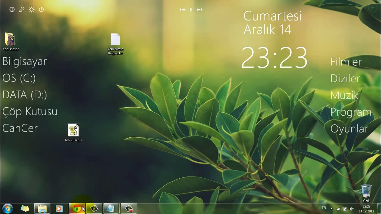Open the DATA (D:) drive shortcut

tap(25, 95)
